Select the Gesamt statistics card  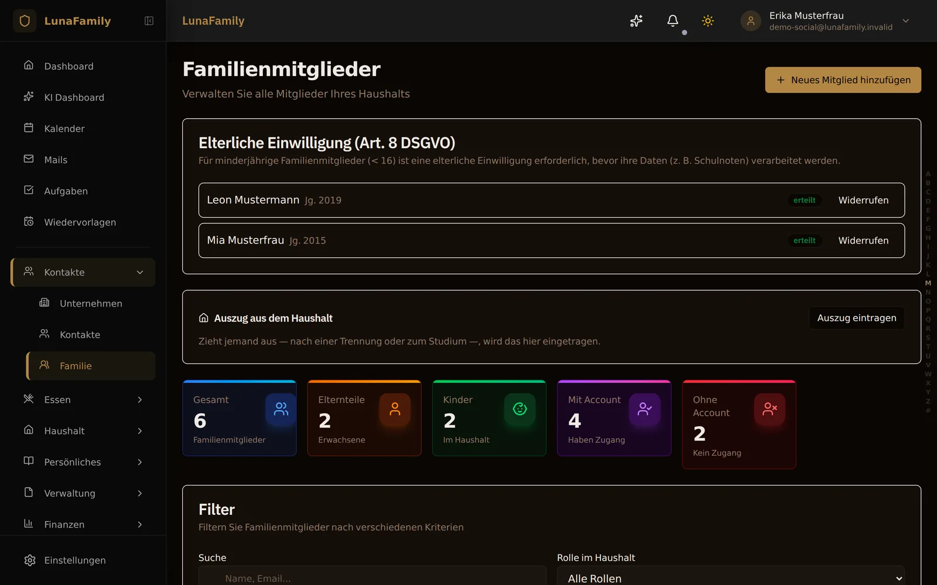click(x=240, y=418)
